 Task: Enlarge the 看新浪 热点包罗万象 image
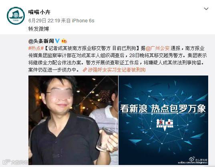pos(163,120)
